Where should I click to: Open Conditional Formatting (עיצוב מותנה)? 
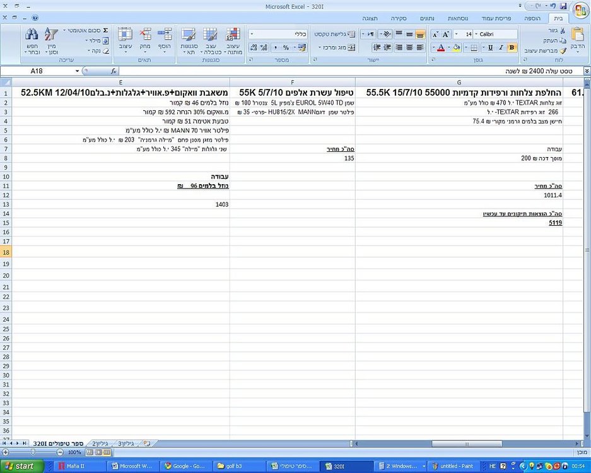[233, 41]
